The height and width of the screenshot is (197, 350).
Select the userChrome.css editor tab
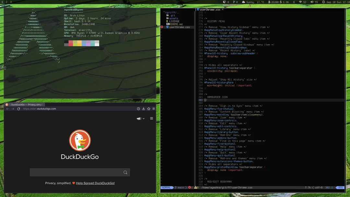[x=209, y=9]
